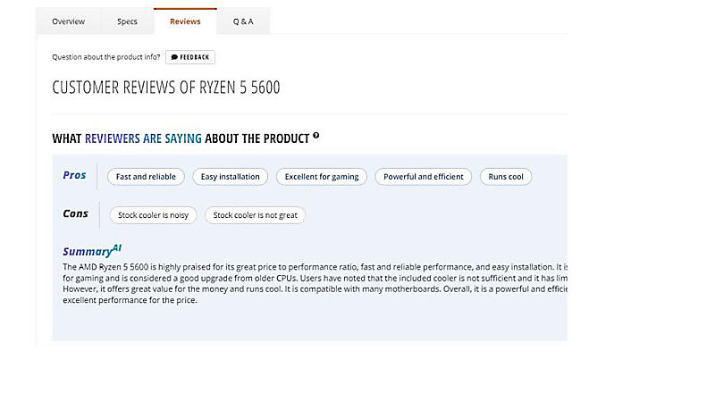Select the 'Stock cooler is not great' tag
This screenshot has height=418, width=715.
[x=256, y=215]
